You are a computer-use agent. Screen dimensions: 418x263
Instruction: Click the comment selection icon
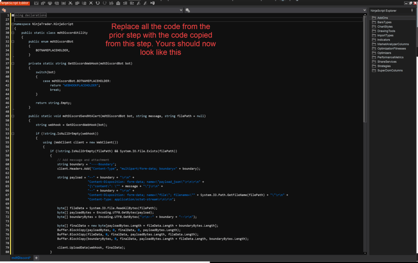point(139,3)
